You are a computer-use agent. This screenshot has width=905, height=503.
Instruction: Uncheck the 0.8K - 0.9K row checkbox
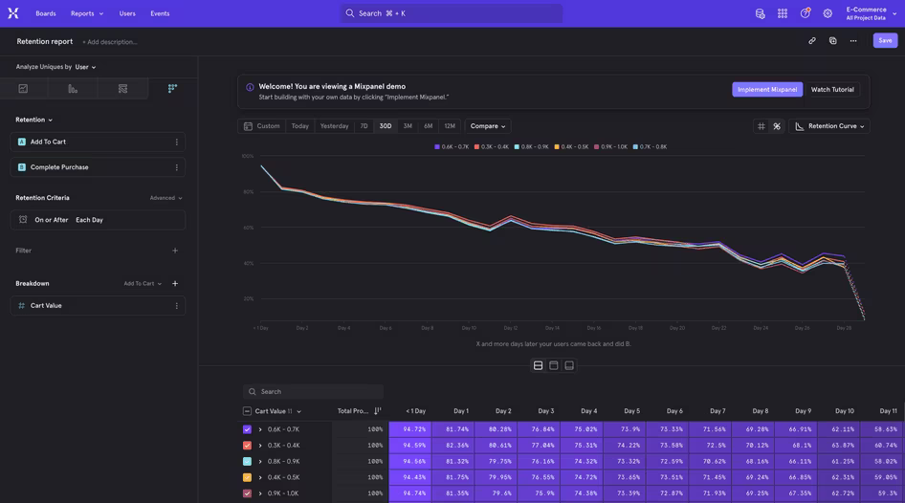(247, 462)
